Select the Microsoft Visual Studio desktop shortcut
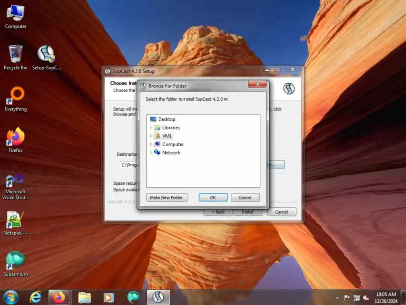The width and height of the screenshot is (406, 305). (x=15, y=187)
